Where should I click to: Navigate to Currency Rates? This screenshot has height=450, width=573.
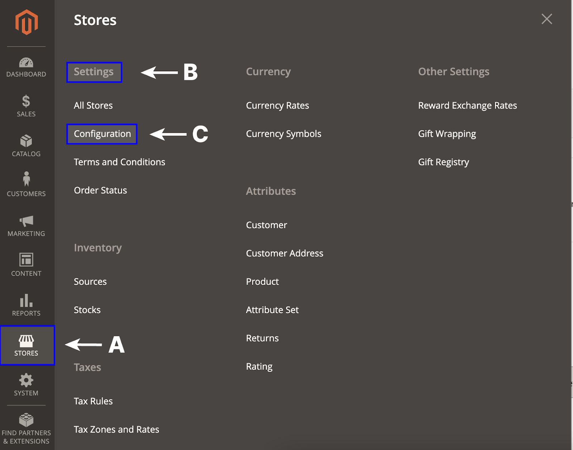tap(277, 106)
